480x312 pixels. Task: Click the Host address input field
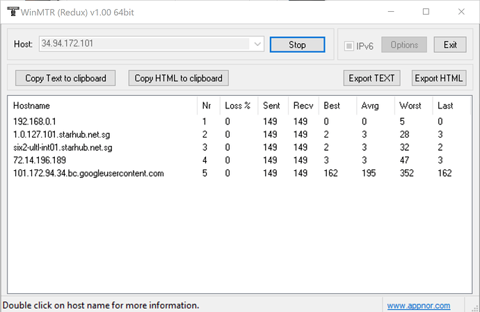click(x=144, y=44)
